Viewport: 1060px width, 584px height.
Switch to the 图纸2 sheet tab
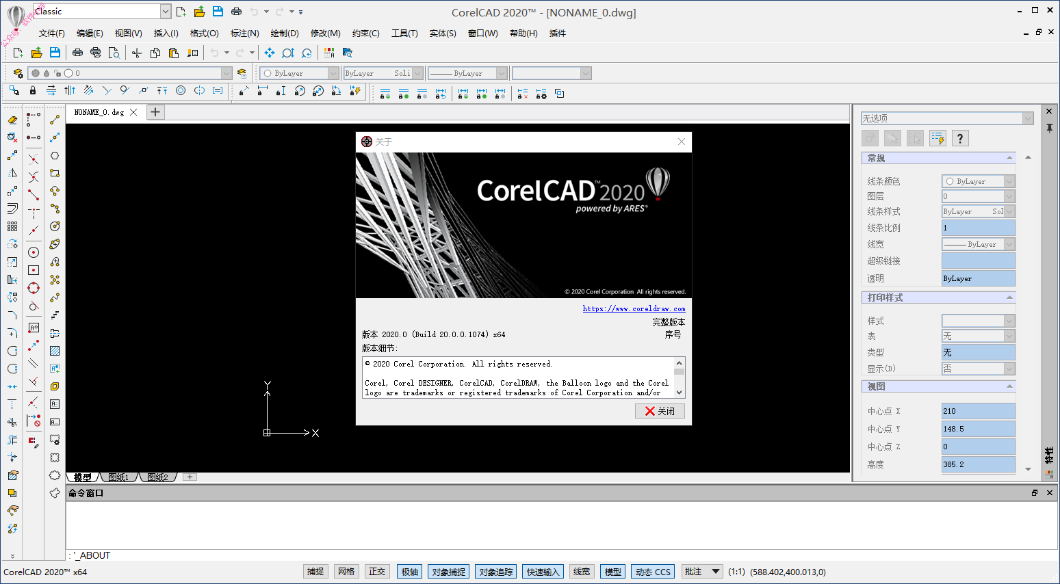tap(157, 477)
